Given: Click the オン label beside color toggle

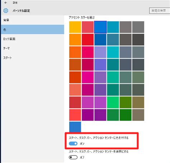Looking at the screenshot, I should point(82,144).
